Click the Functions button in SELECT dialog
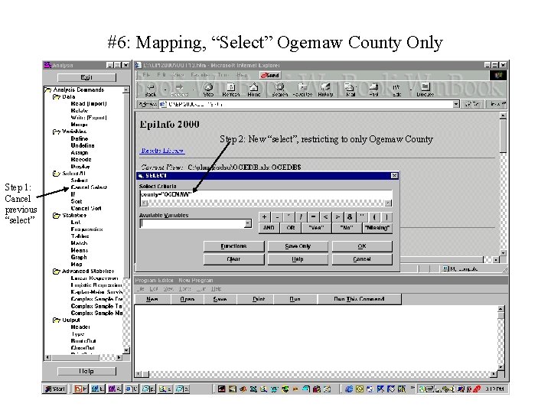 point(233,246)
